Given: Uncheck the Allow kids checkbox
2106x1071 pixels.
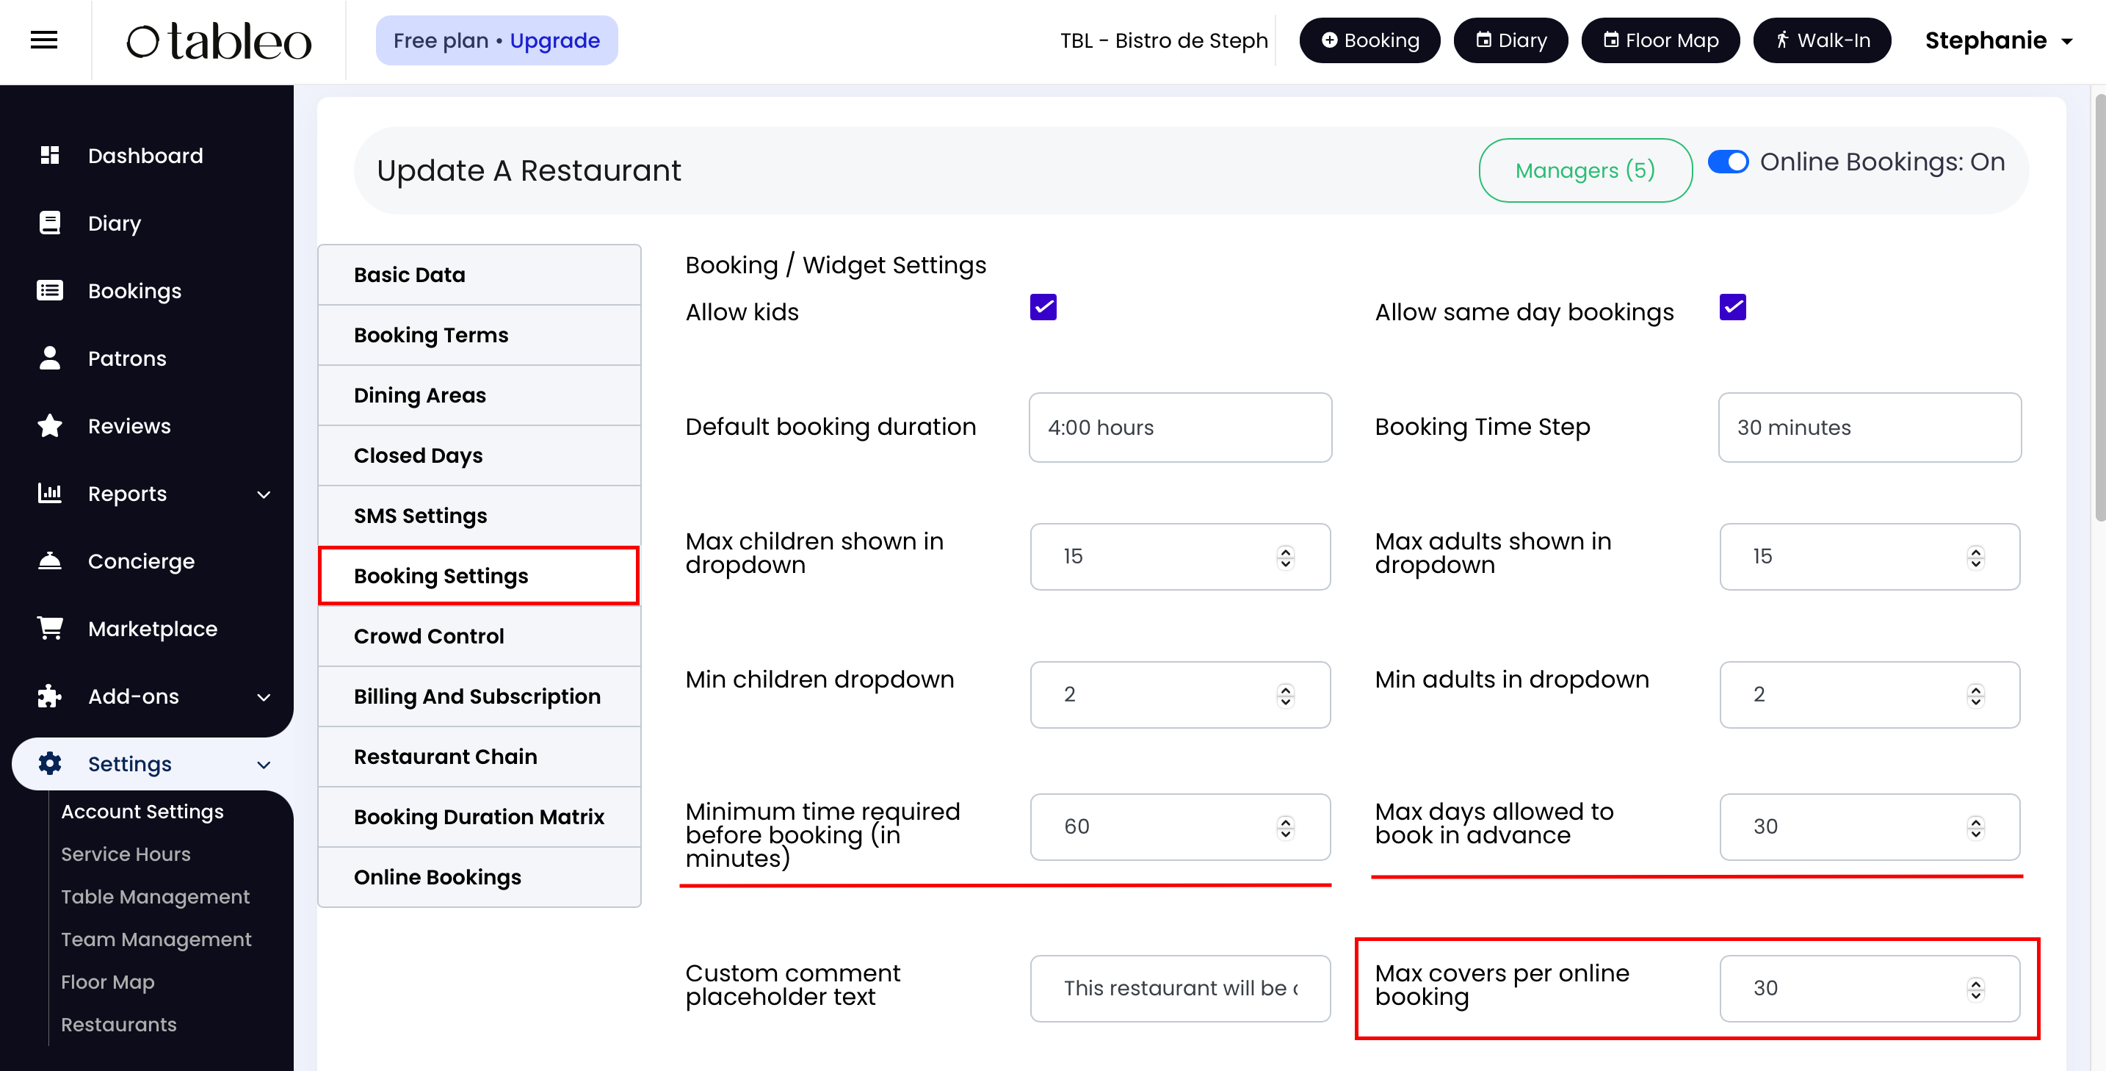Looking at the screenshot, I should pos(1043,307).
